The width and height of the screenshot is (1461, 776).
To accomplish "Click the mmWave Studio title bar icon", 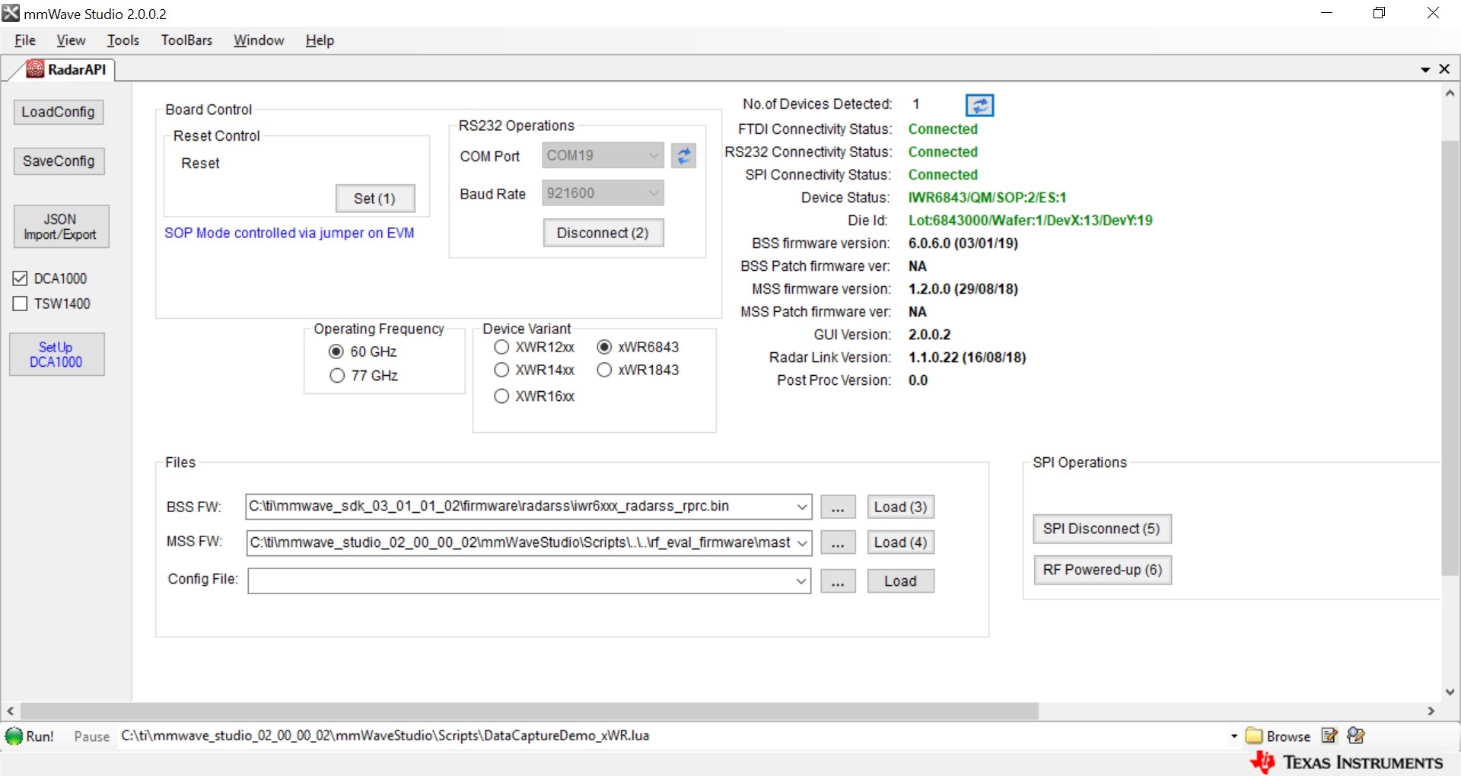I will click(x=11, y=13).
